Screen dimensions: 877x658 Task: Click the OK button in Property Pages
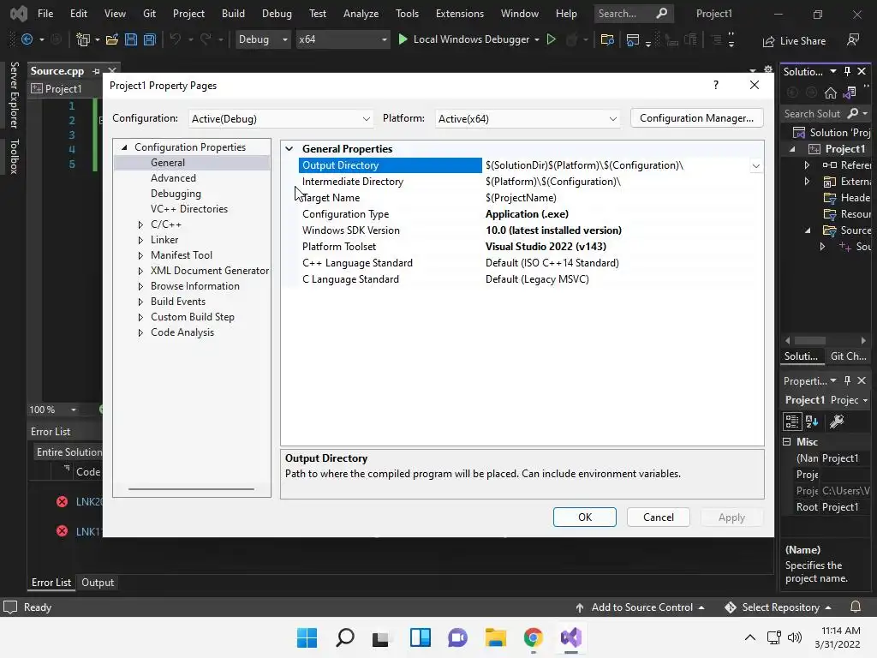click(585, 517)
